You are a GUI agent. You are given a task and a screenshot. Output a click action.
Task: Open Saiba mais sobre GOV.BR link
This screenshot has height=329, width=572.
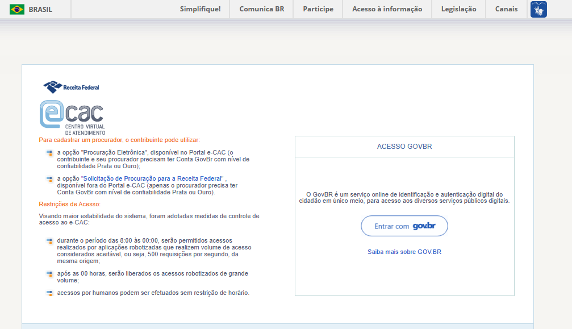(404, 252)
